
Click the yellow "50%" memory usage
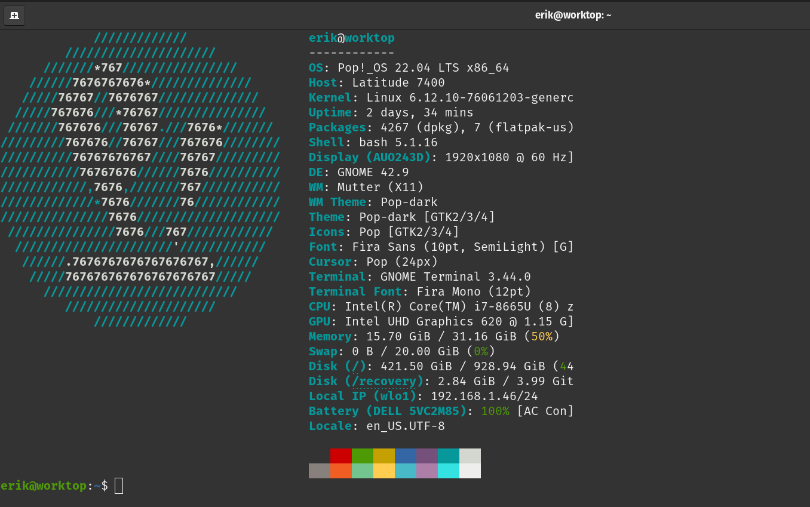pos(542,337)
